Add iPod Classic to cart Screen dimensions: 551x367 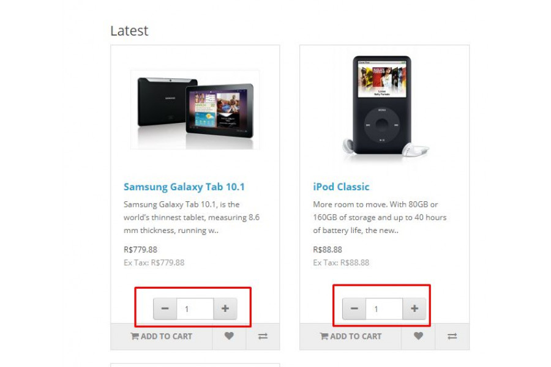(x=351, y=336)
